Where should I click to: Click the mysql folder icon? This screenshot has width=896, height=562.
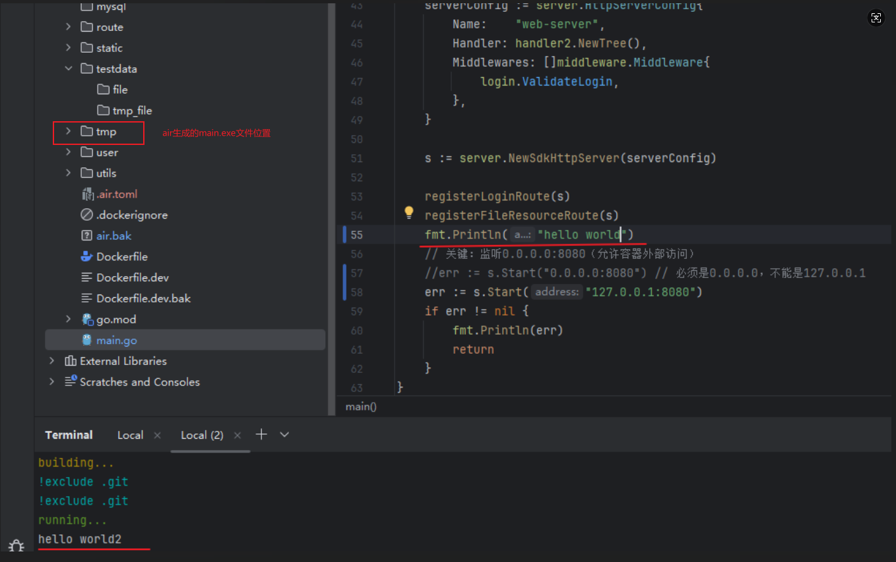pos(86,7)
